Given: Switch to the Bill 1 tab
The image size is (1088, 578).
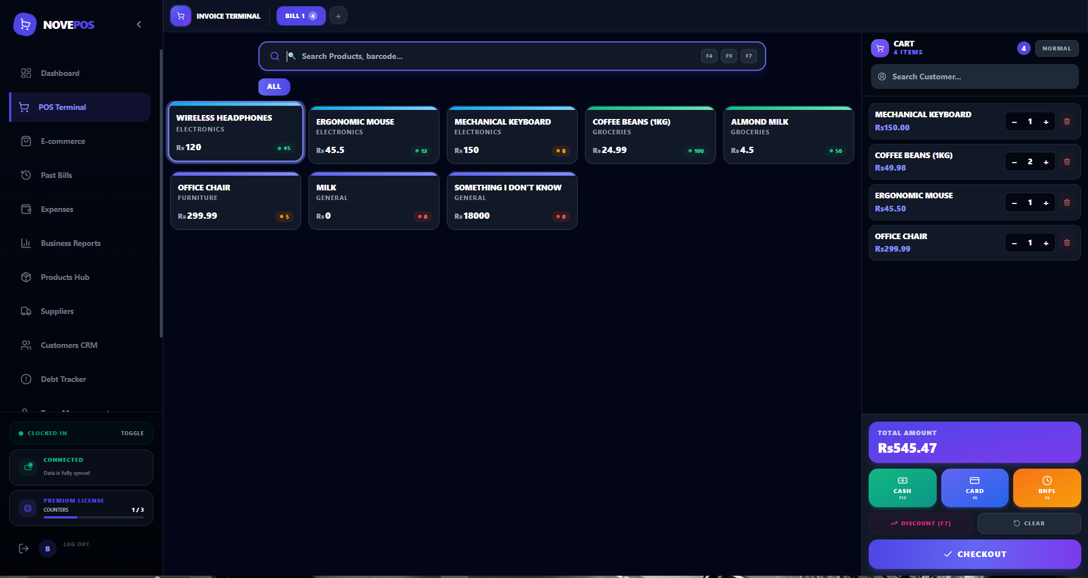Looking at the screenshot, I should pos(301,16).
